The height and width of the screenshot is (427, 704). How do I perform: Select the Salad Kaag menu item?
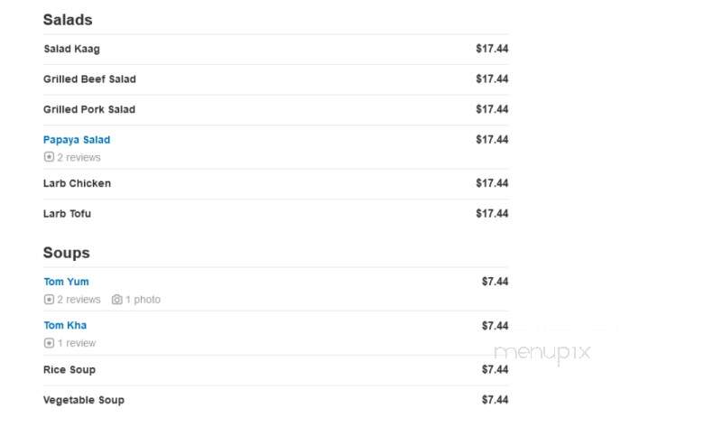tap(275, 49)
